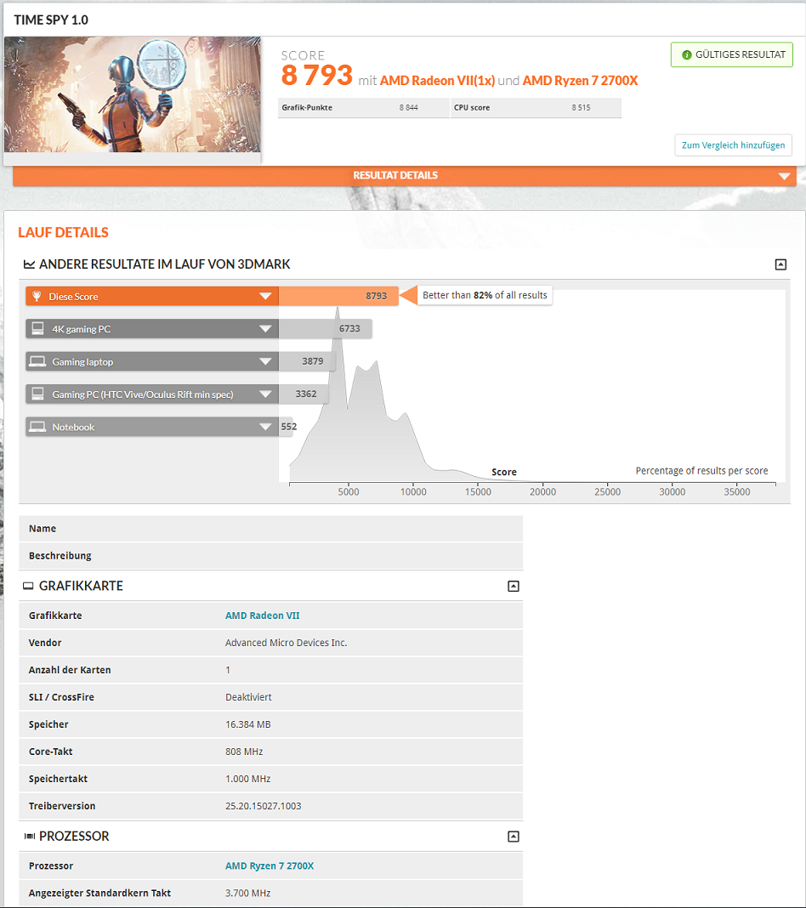The width and height of the screenshot is (806, 908).
Task: Click the TIME SPY 1.0 title
Action: pos(51,20)
